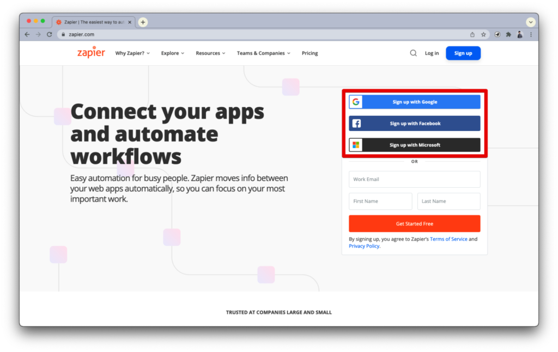
Task: Click the lock icon in the address bar
Action: click(x=63, y=34)
